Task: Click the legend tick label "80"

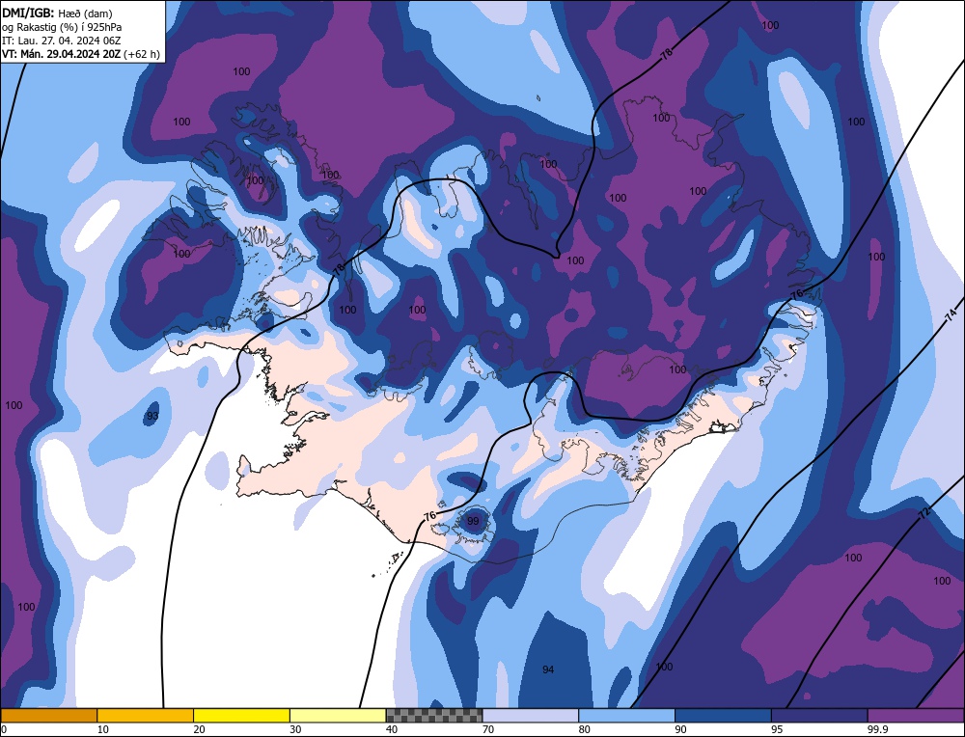Action: (x=585, y=729)
